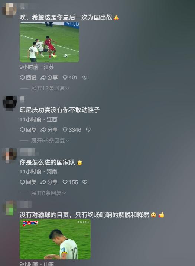Expand 展开56条回复 replies

(x=50, y=141)
